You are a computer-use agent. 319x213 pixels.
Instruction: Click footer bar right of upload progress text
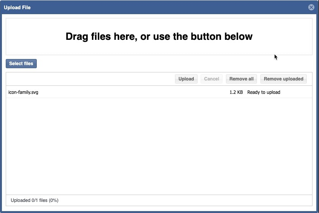[191, 200]
